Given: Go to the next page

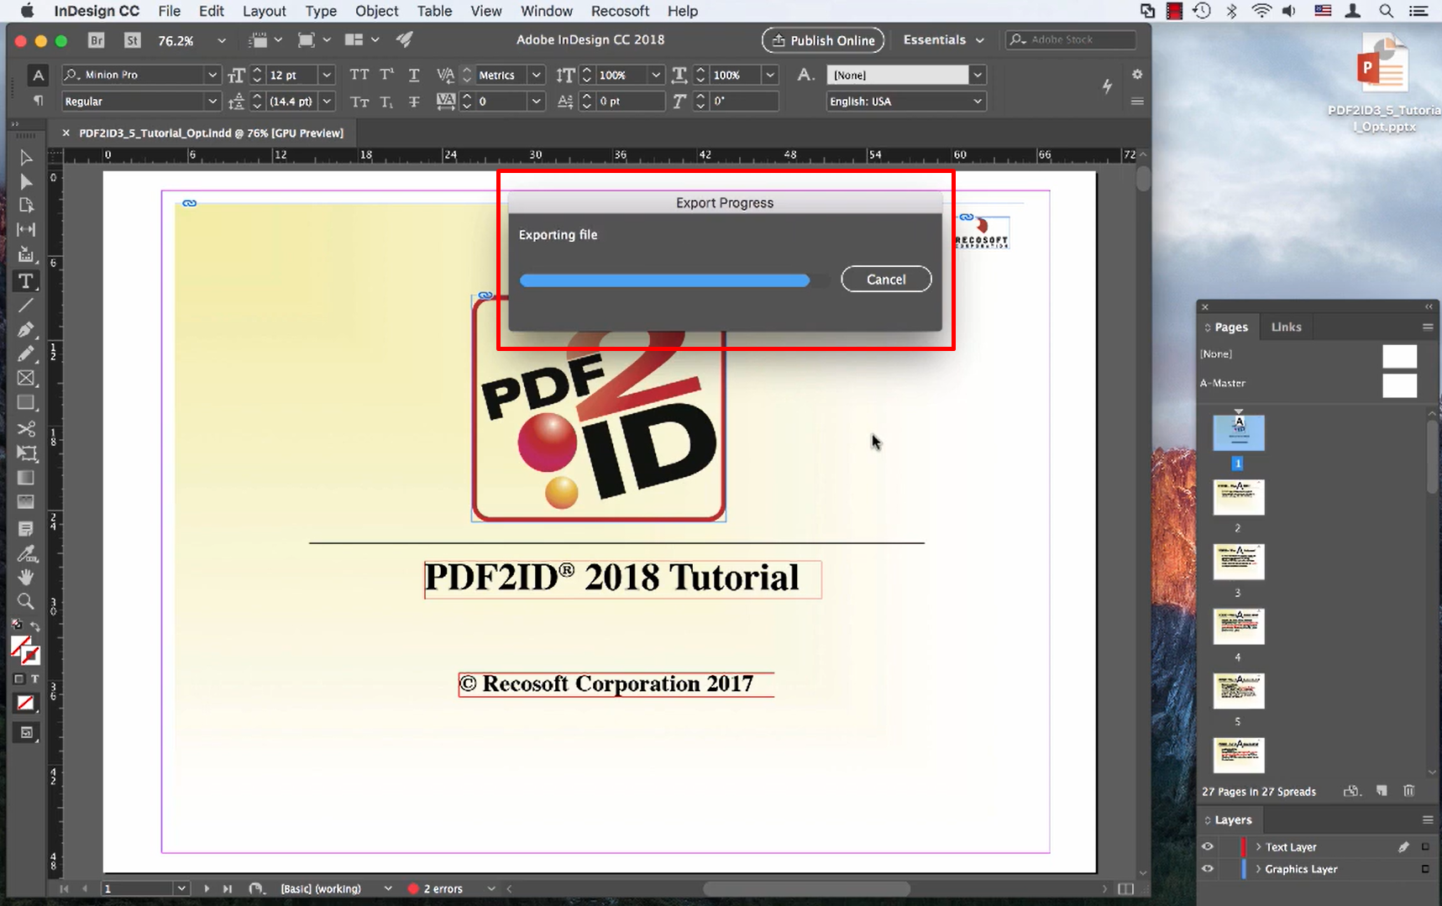Looking at the screenshot, I should [207, 888].
